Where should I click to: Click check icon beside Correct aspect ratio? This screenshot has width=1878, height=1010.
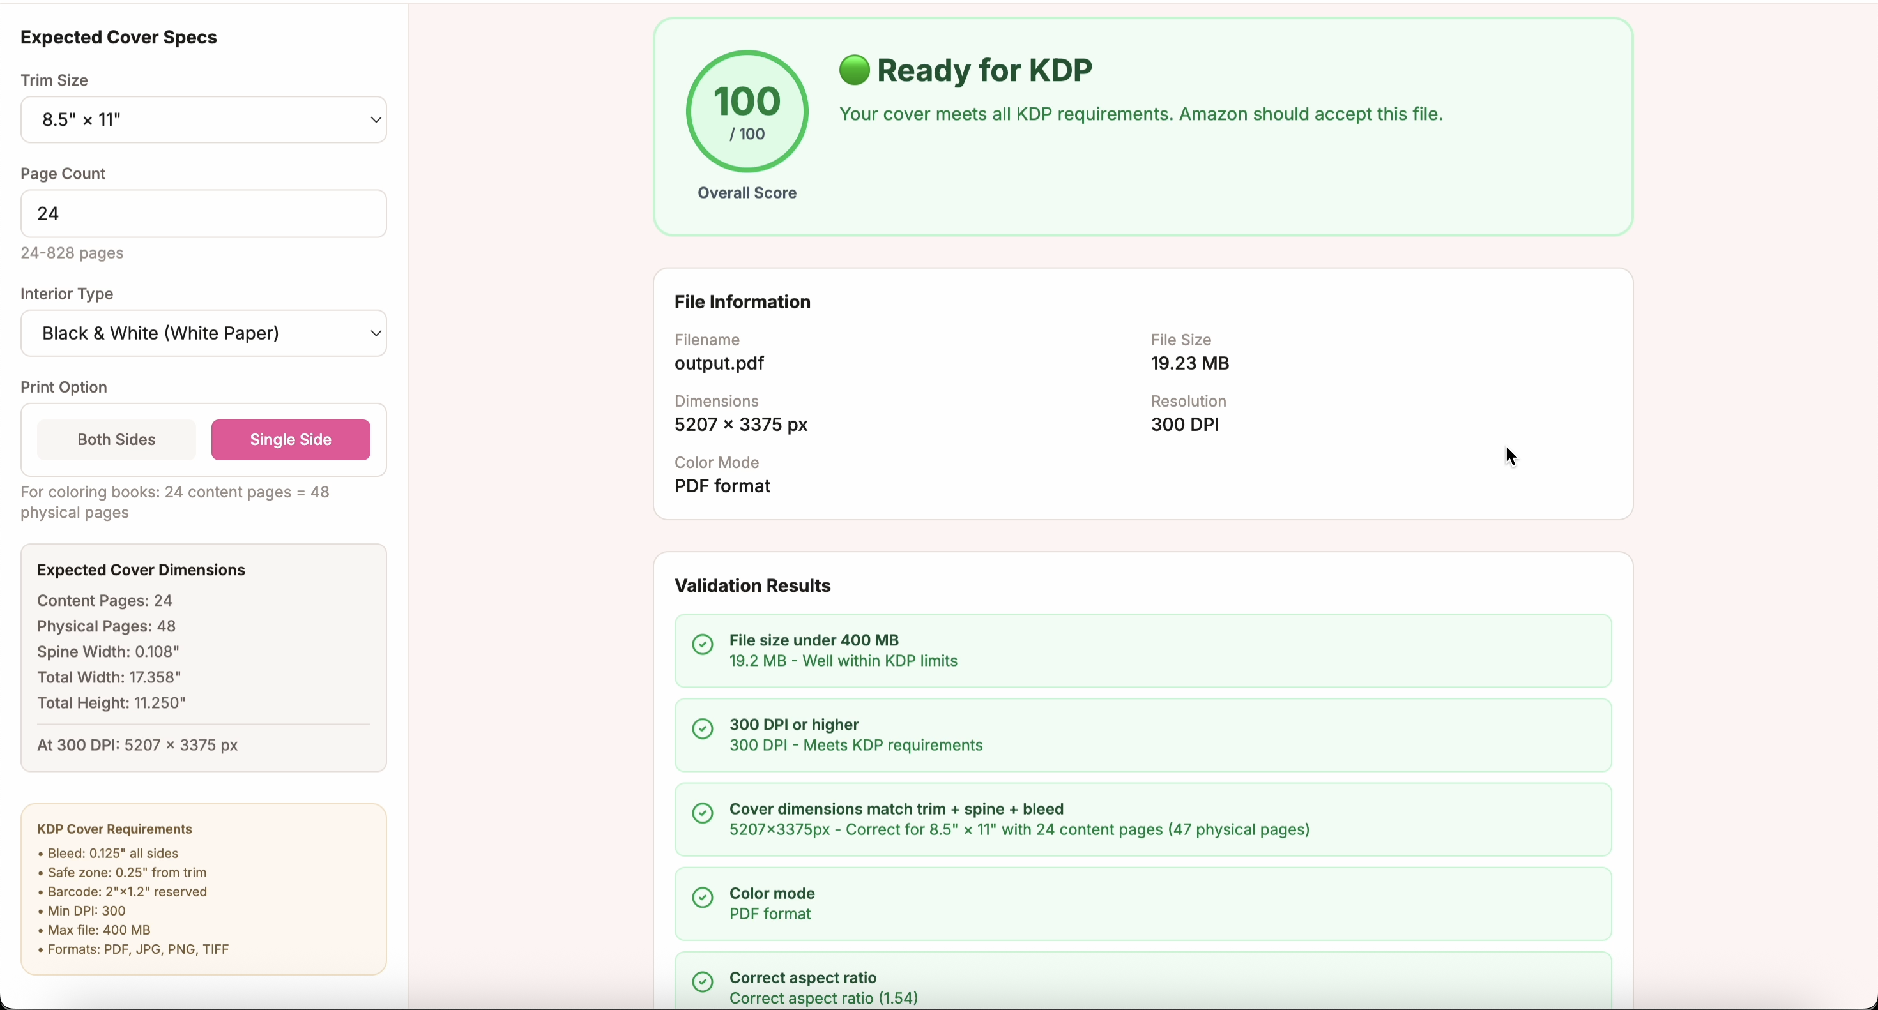pos(703,983)
